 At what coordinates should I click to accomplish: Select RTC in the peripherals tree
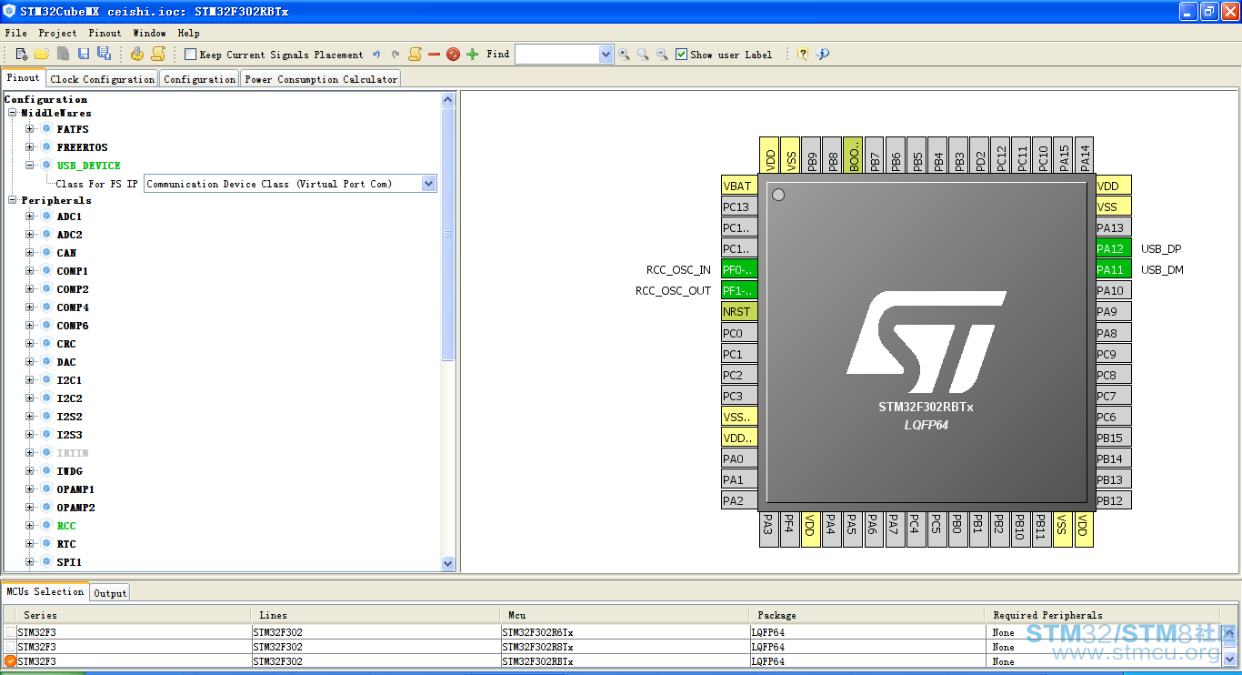click(x=66, y=544)
